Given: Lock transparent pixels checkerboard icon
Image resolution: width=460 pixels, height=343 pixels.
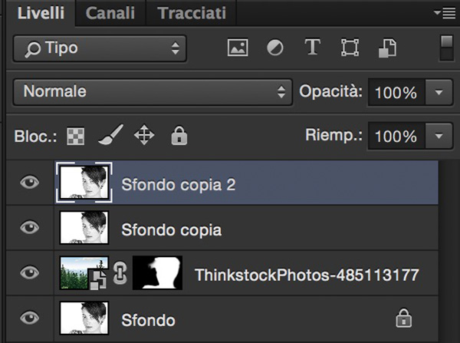Looking at the screenshot, I should coord(76,136).
